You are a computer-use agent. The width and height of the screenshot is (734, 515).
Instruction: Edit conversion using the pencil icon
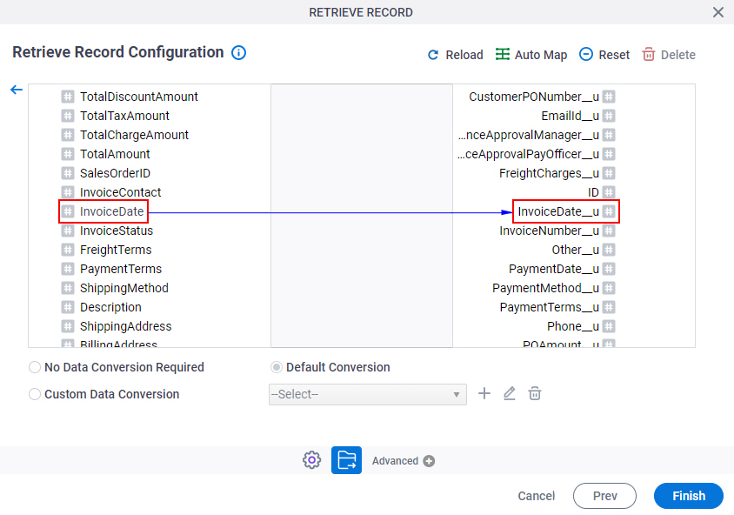click(x=510, y=393)
